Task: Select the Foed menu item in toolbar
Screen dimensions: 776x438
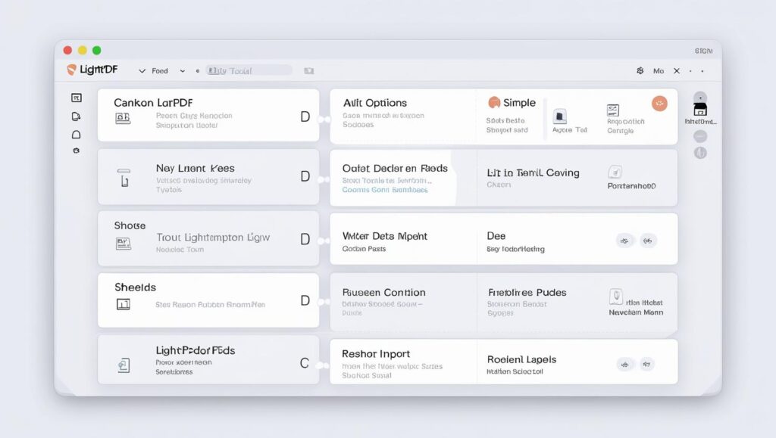Action: pos(160,70)
